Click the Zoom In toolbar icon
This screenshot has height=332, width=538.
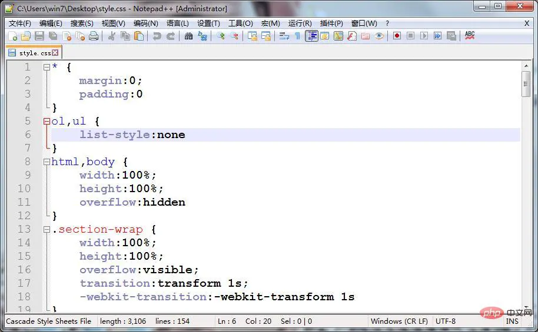[221, 36]
